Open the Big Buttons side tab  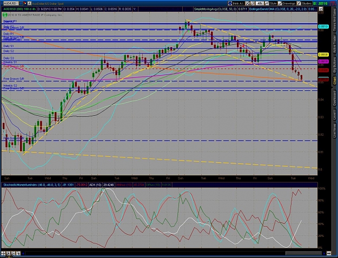(x=335, y=65)
